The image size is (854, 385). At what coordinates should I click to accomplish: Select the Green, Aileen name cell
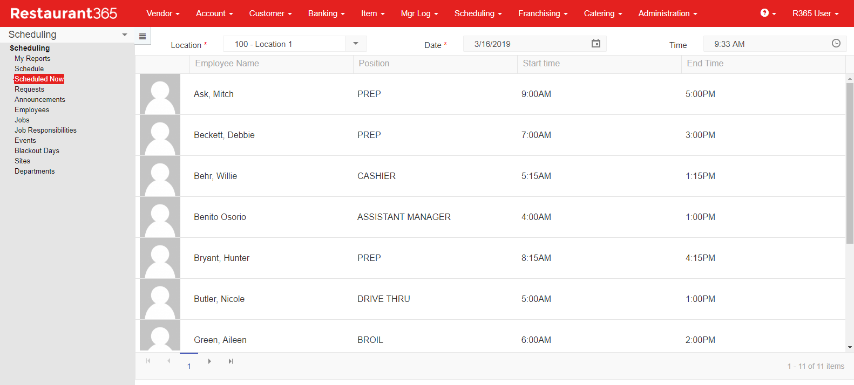point(220,340)
